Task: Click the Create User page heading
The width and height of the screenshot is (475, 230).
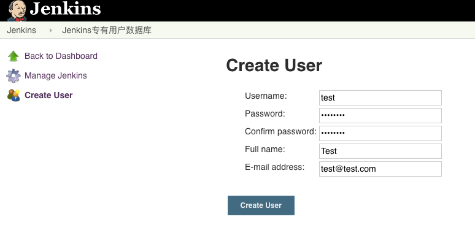Action: tap(274, 65)
